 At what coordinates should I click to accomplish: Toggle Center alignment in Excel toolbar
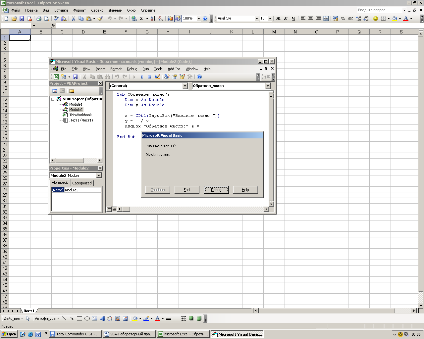coord(311,19)
